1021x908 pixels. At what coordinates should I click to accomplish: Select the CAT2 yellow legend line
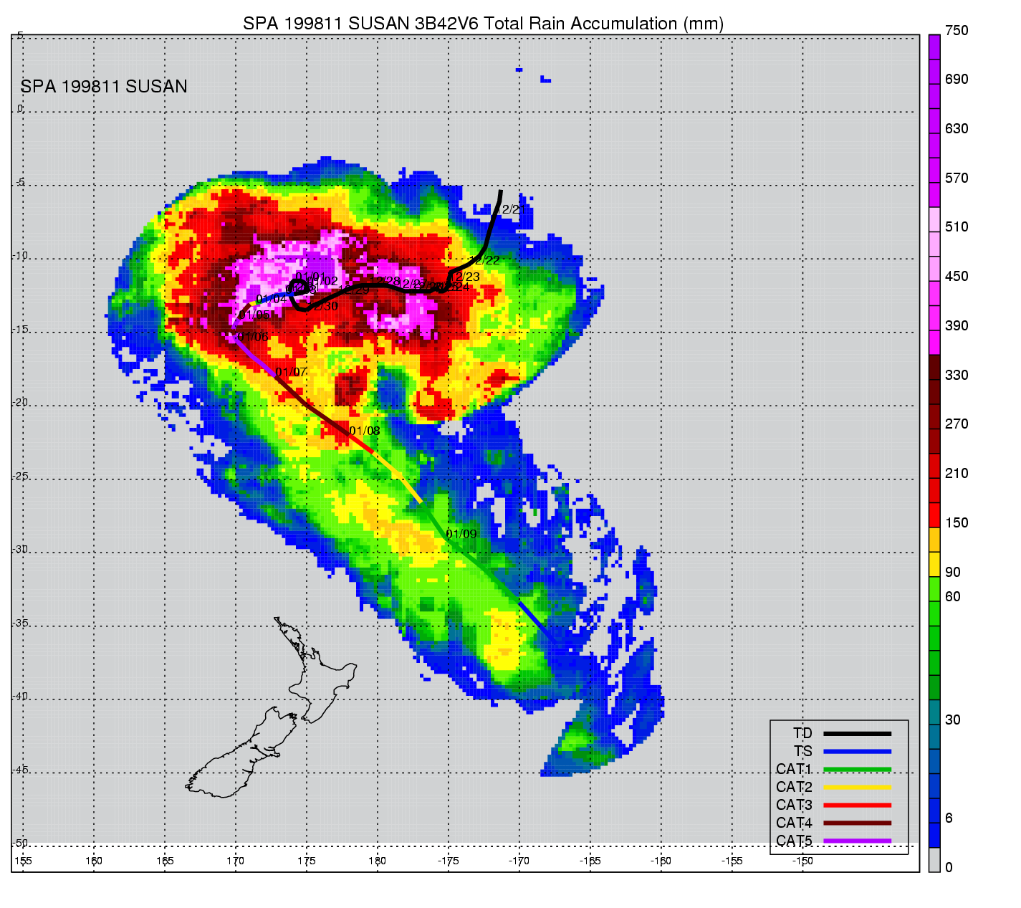click(857, 787)
